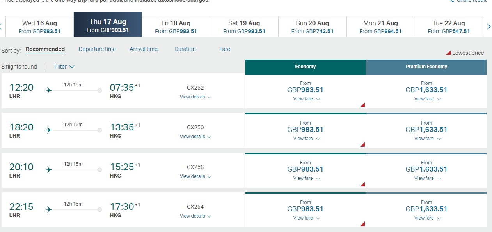
Task: Click the airplane icon on the 12:20 flight
Action: click(49, 90)
